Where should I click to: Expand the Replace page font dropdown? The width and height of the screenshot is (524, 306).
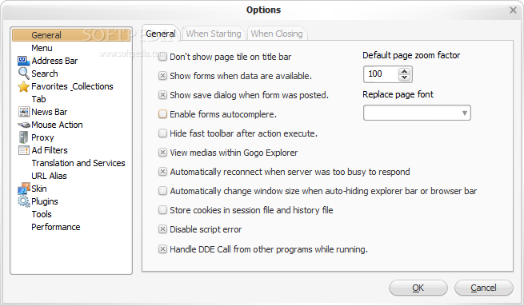tap(417, 113)
